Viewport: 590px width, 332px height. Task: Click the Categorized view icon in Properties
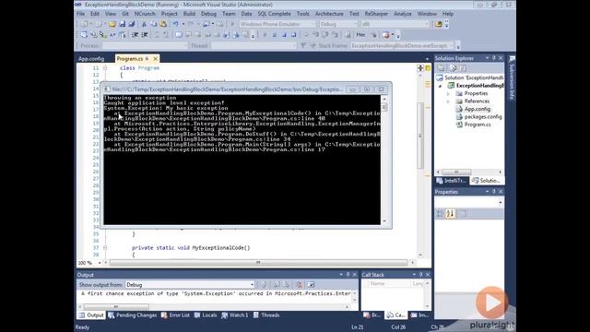(x=440, y=214)
